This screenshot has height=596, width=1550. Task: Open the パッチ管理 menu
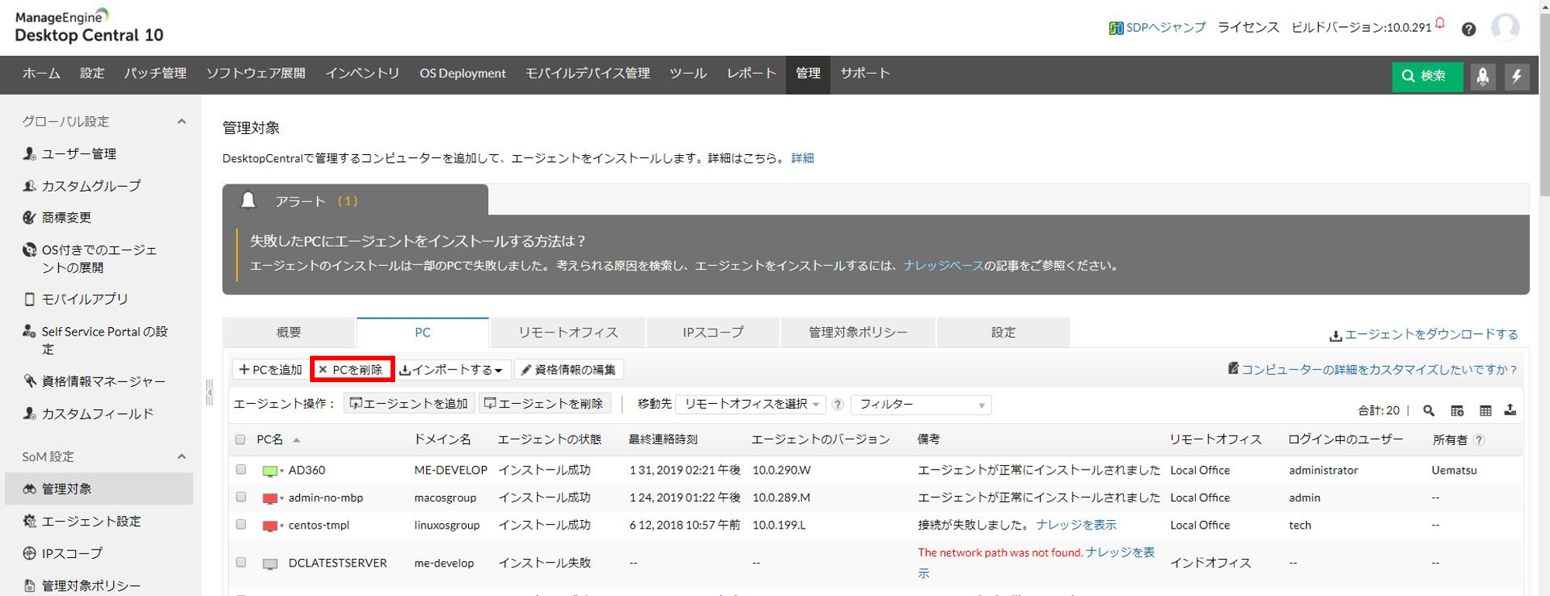pyautogui.click(x=155, y=74)
